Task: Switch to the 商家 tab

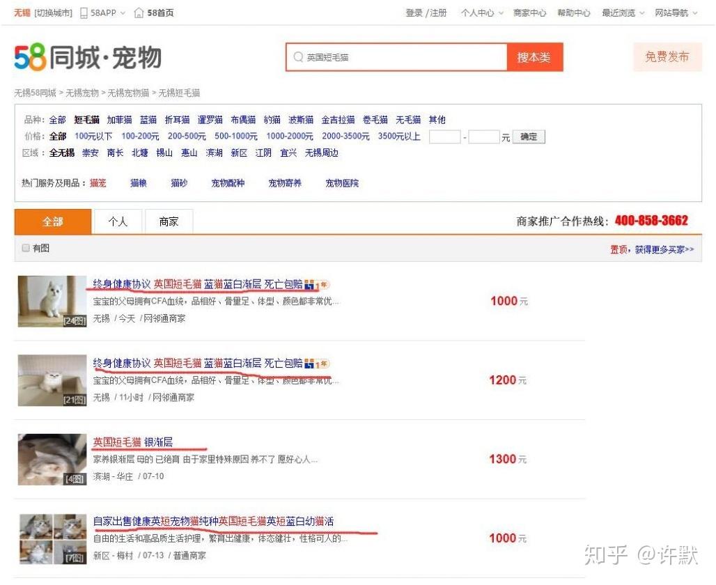Action: (169, 221)
